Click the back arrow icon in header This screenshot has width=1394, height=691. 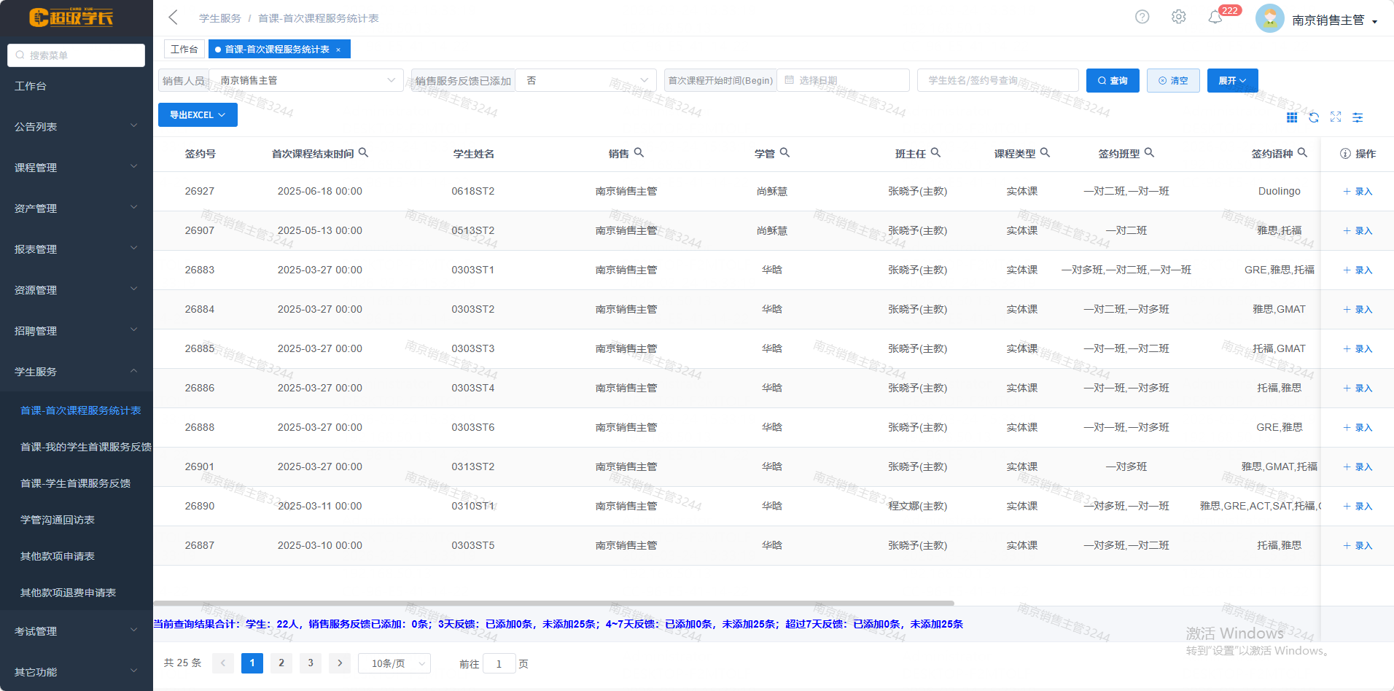click(173, 17)
